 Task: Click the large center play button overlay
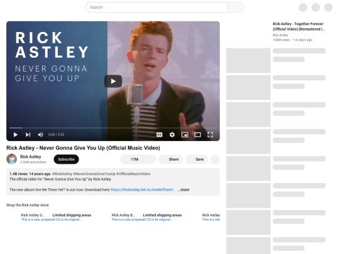[113, 81]
